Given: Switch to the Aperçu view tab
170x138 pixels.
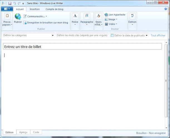Looking at the screenshot, I should (x=23, y=132).
